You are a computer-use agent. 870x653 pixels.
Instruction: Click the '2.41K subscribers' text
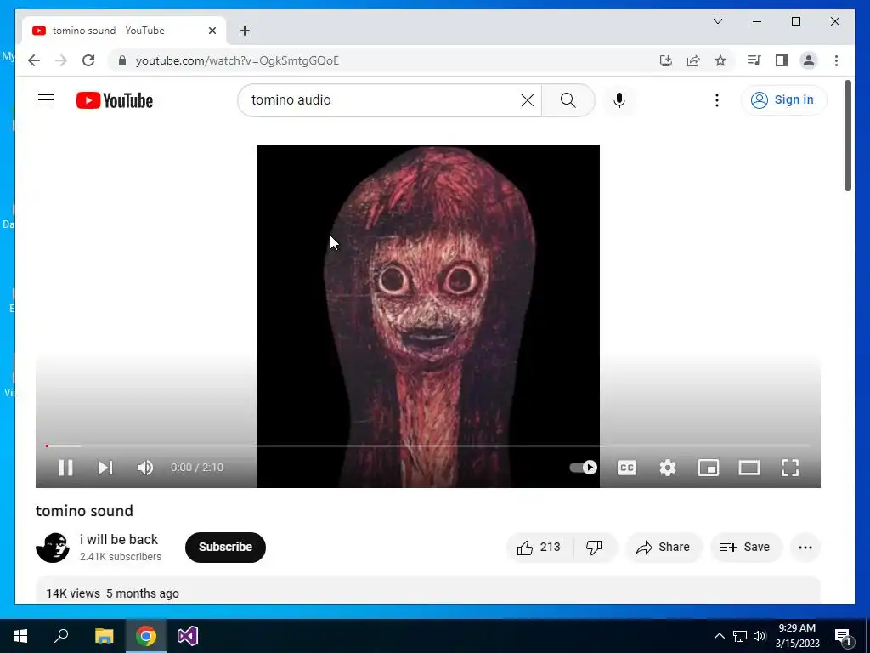point(121,556)
